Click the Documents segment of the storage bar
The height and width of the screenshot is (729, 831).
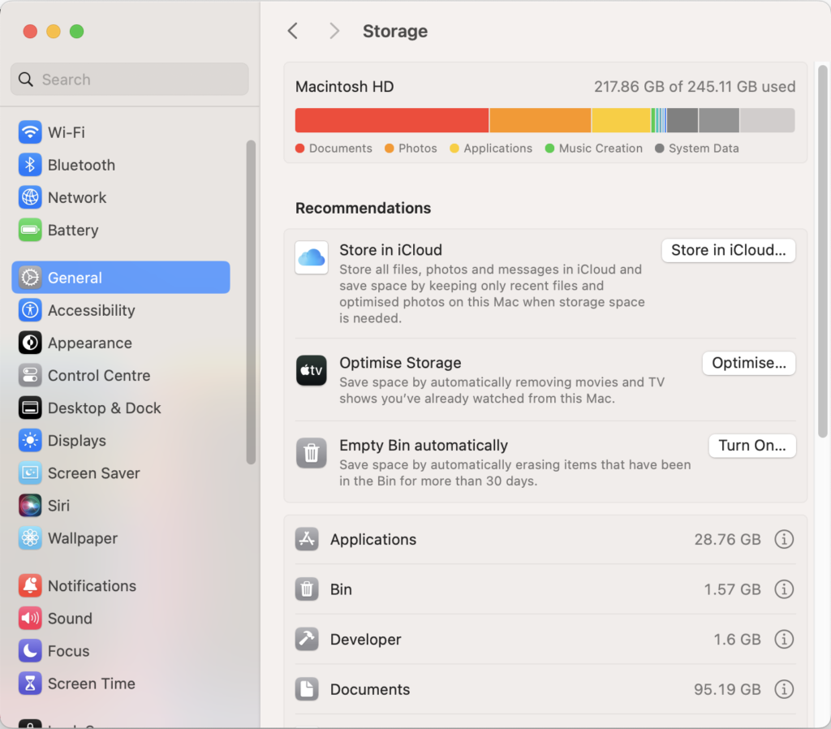coord(390,119)
